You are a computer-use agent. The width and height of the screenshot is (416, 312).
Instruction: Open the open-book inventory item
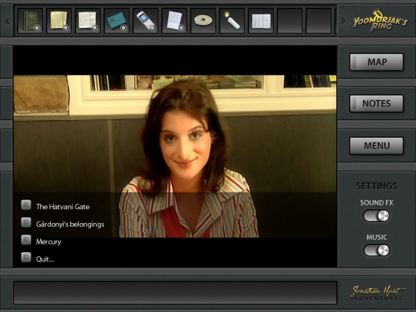coord(87,20)
